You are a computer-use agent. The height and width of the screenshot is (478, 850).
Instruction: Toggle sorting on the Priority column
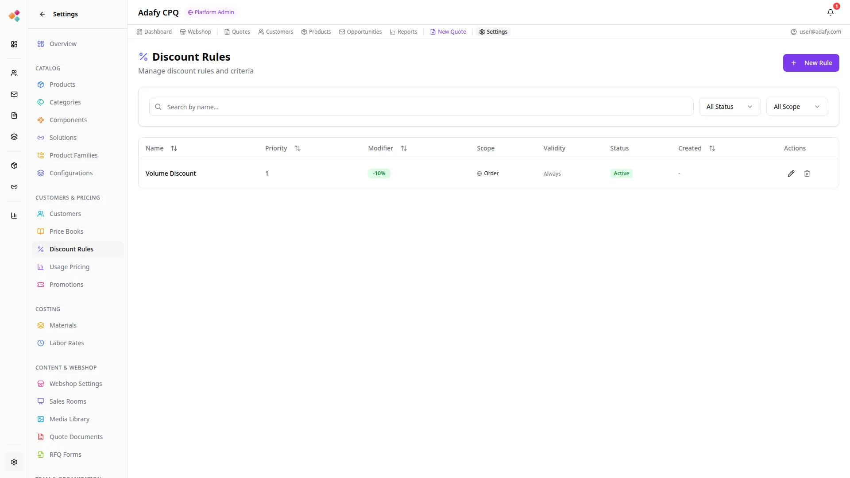[297, 148]
